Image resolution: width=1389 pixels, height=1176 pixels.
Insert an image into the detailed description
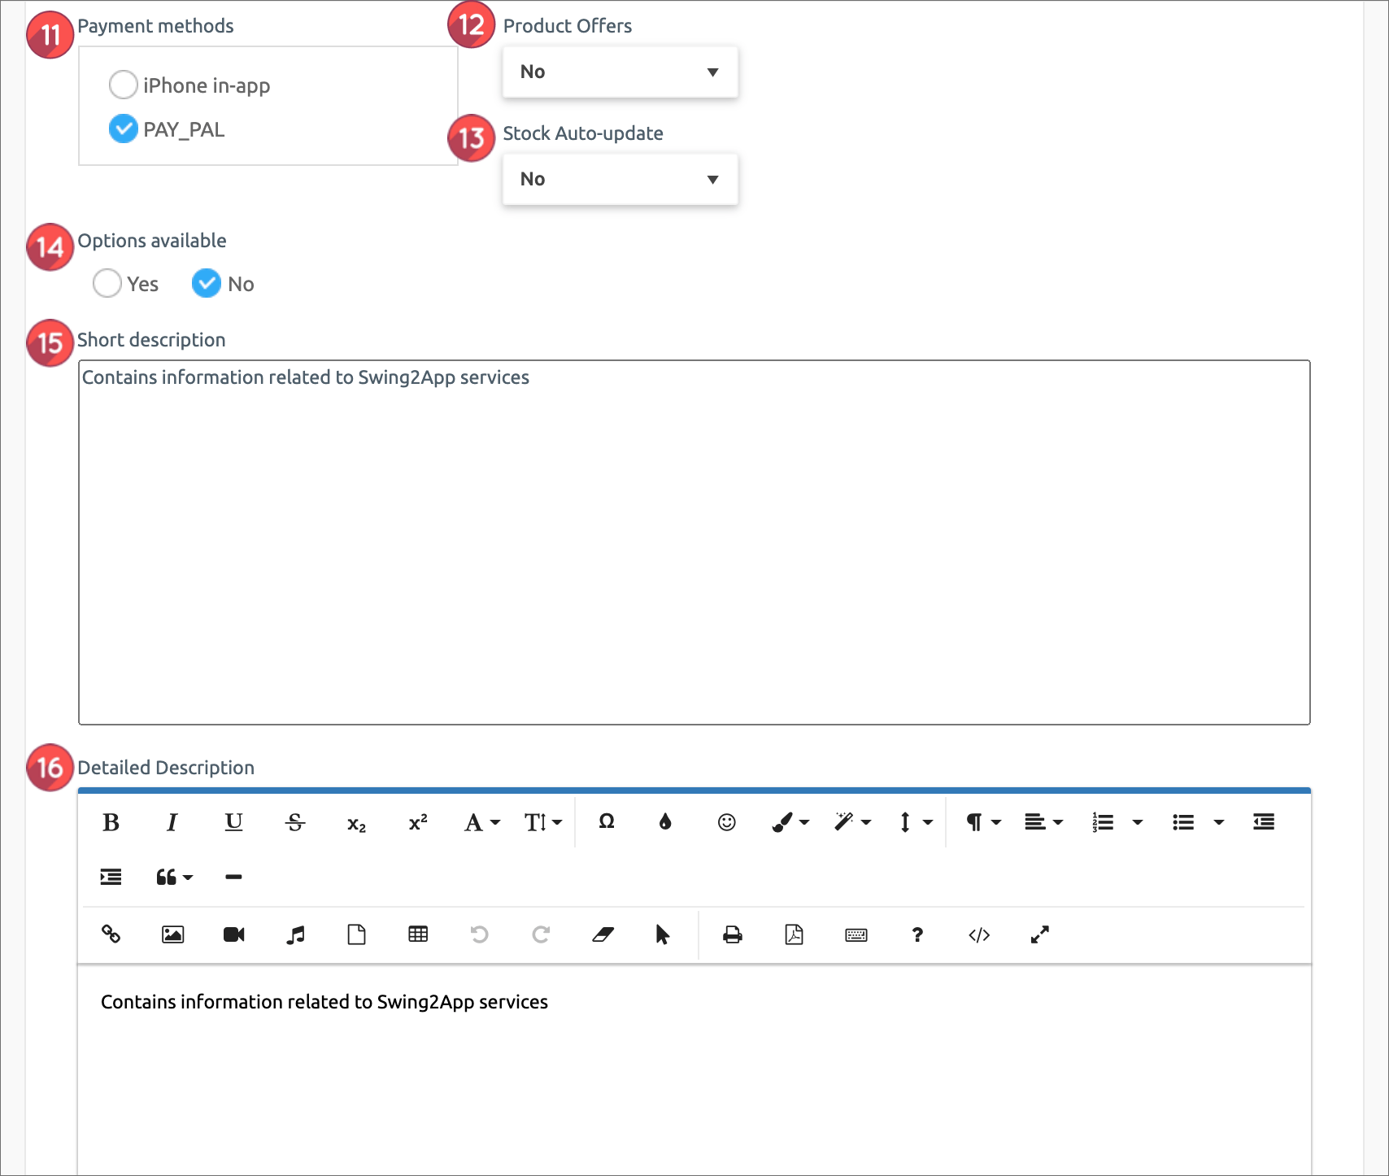click(x=172, y=934)
